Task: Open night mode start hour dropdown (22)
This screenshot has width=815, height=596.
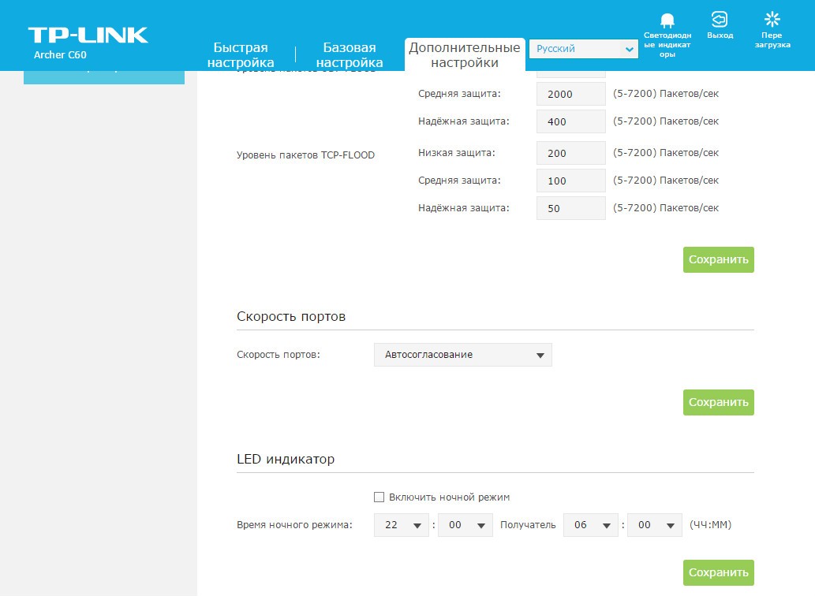Action: coord(402,525)
